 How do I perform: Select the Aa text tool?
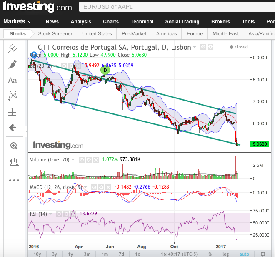(12, 81)
